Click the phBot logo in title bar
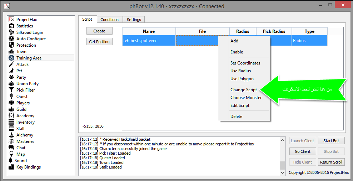 pyautogui.click(x=7, y=6)
